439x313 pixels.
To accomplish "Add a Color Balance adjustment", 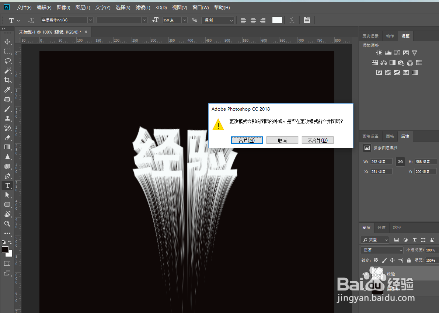I will 384,63.
